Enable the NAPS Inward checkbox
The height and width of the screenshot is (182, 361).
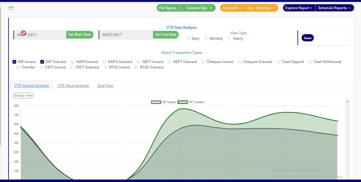73,62
